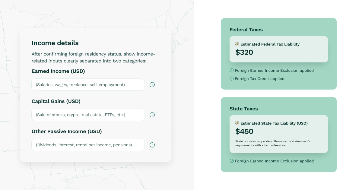Click the $320 federal tax amount
Screen dimensions: 362x190
244,52
